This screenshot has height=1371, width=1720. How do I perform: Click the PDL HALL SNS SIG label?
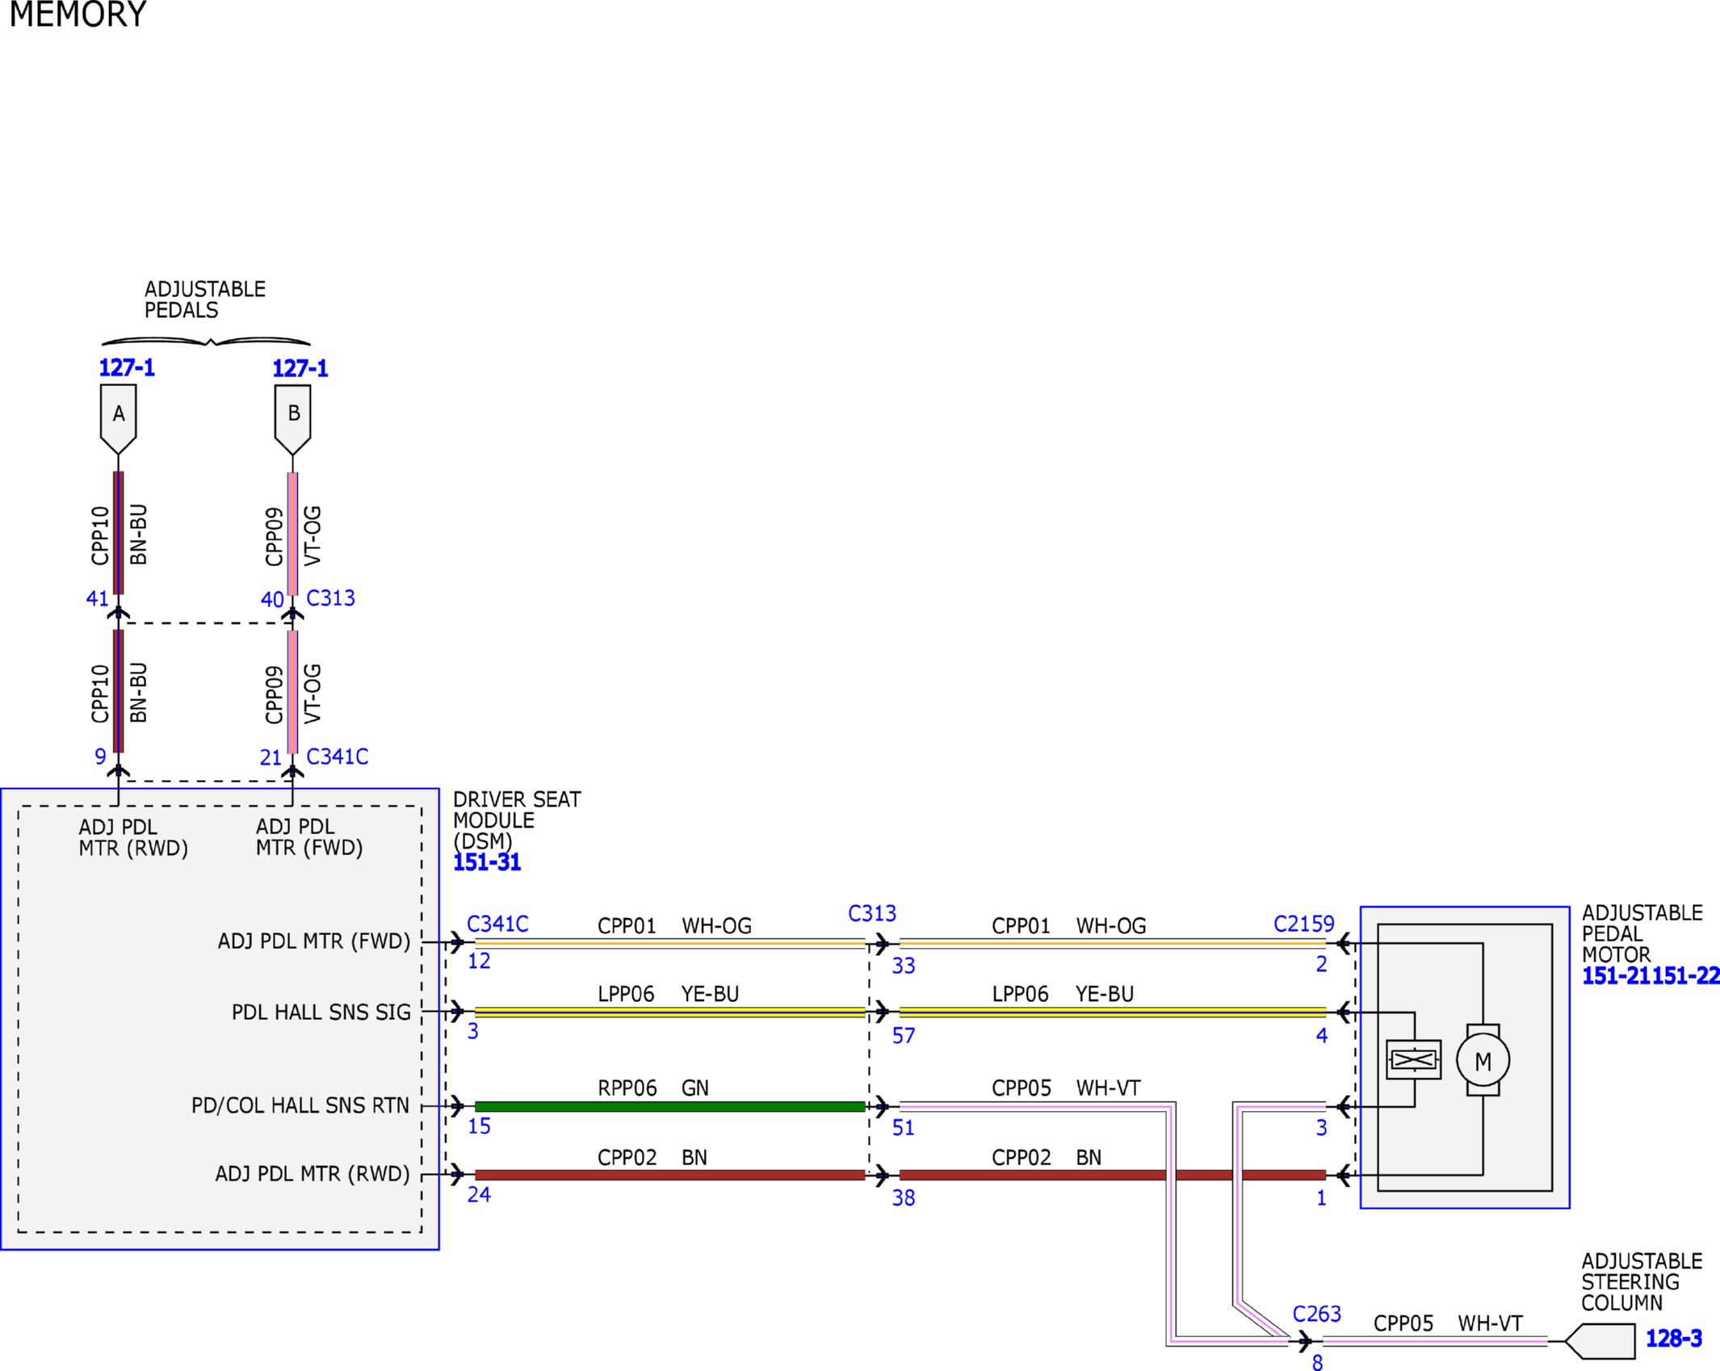coord(321,1012)
